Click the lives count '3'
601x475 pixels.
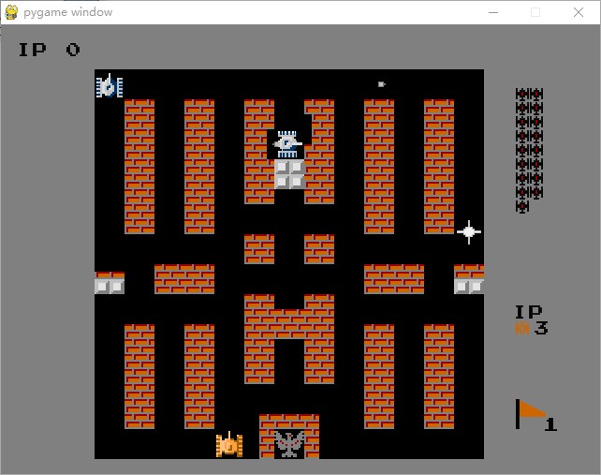click(541, 329)
